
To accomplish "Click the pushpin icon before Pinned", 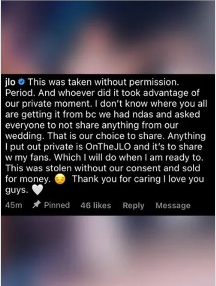I will pos(36,205).
